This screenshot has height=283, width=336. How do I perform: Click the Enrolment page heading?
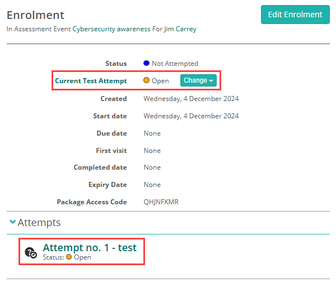click(35, 15)
